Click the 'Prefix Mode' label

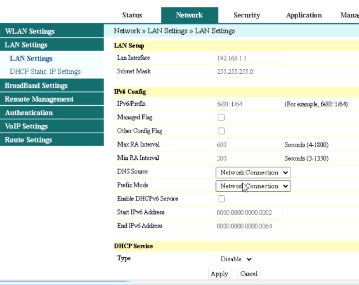point(133,185)
